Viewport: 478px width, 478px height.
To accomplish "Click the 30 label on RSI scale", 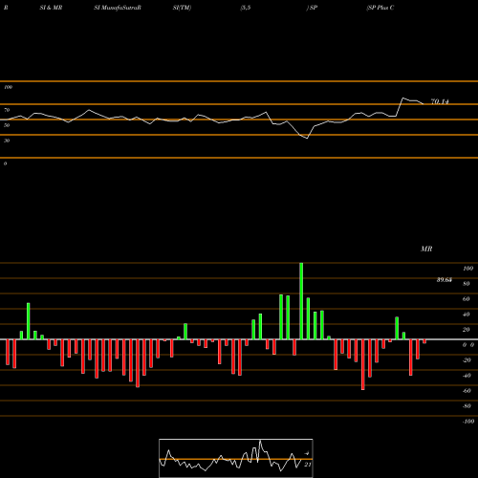I will [7, 141].
